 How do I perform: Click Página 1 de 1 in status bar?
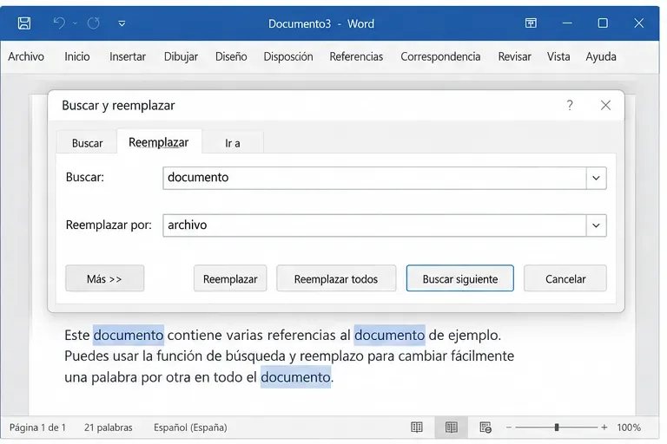(37, 428)
